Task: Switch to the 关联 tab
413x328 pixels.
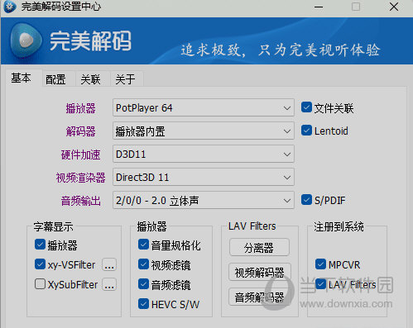Action: (x=90, y=79)
